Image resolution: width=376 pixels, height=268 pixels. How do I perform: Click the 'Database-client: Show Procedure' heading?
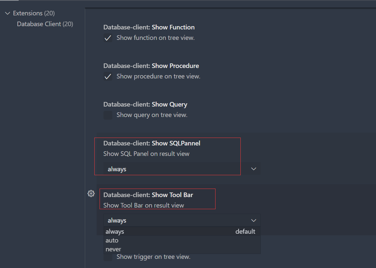click(151, 66)
